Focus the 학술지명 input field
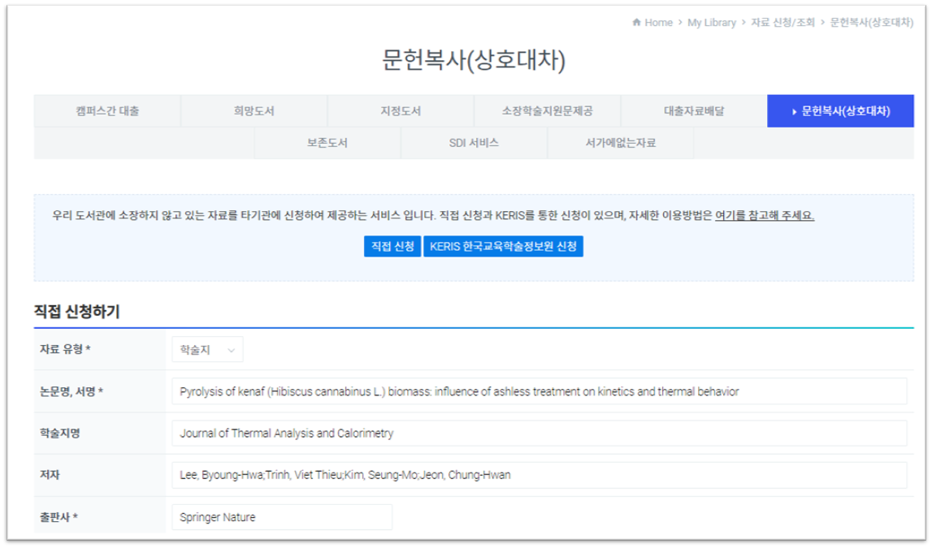Screen dimensions: 932x548 click(x=539, y=434)
